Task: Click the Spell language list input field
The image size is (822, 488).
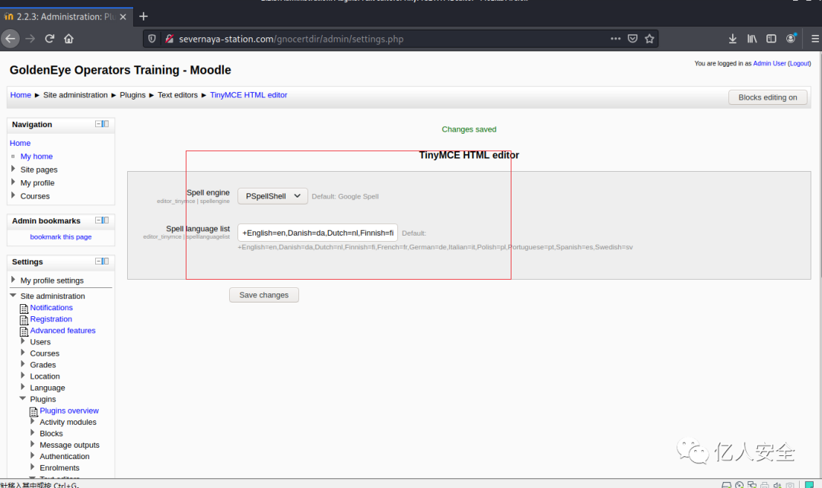Action: click(317, 233)
